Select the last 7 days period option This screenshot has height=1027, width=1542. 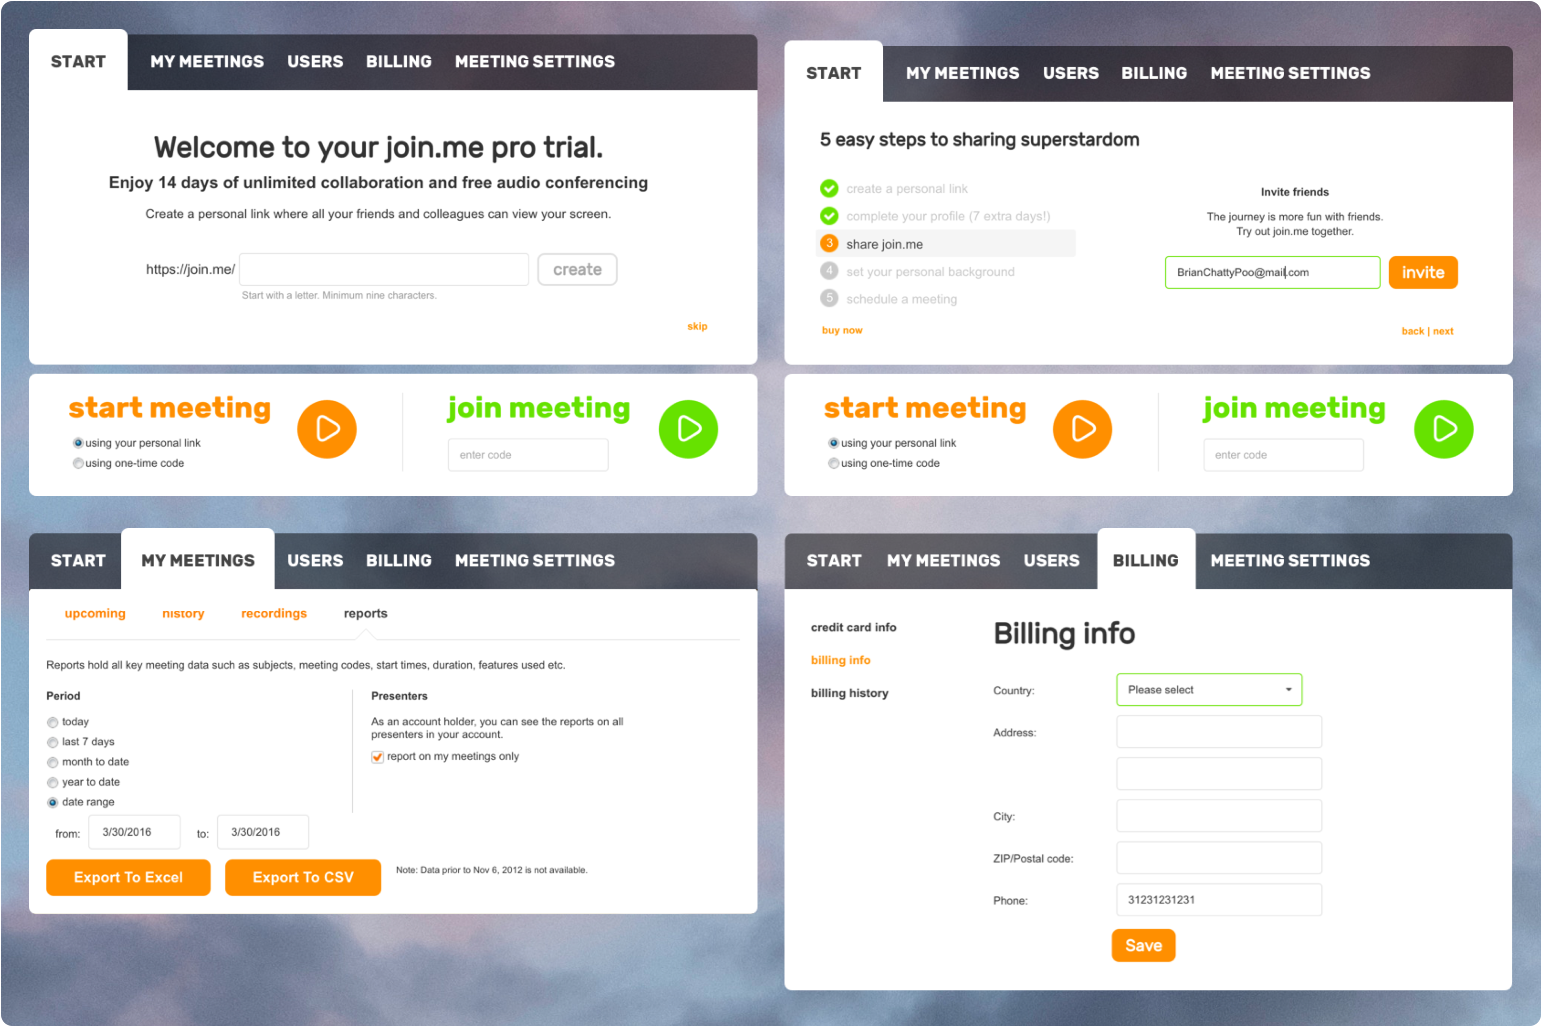pyautogui.click(x=53, y=742)
